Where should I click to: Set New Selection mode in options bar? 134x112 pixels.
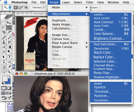16,8
